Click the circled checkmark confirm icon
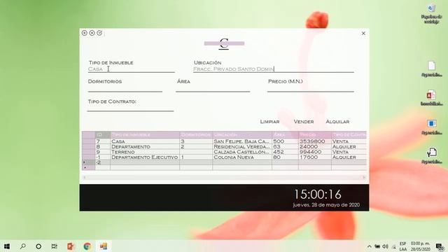 pyautogui.click(x=99, y=33)
